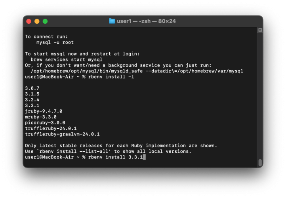Zoom the window using green button
Viewport: 286px width, 198px height.
[45, 21]
